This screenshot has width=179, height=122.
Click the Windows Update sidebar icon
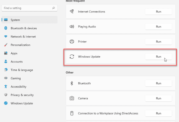click(x=6, y=103)
